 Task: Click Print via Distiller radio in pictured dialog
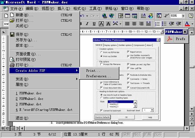(x=101, y=56)
